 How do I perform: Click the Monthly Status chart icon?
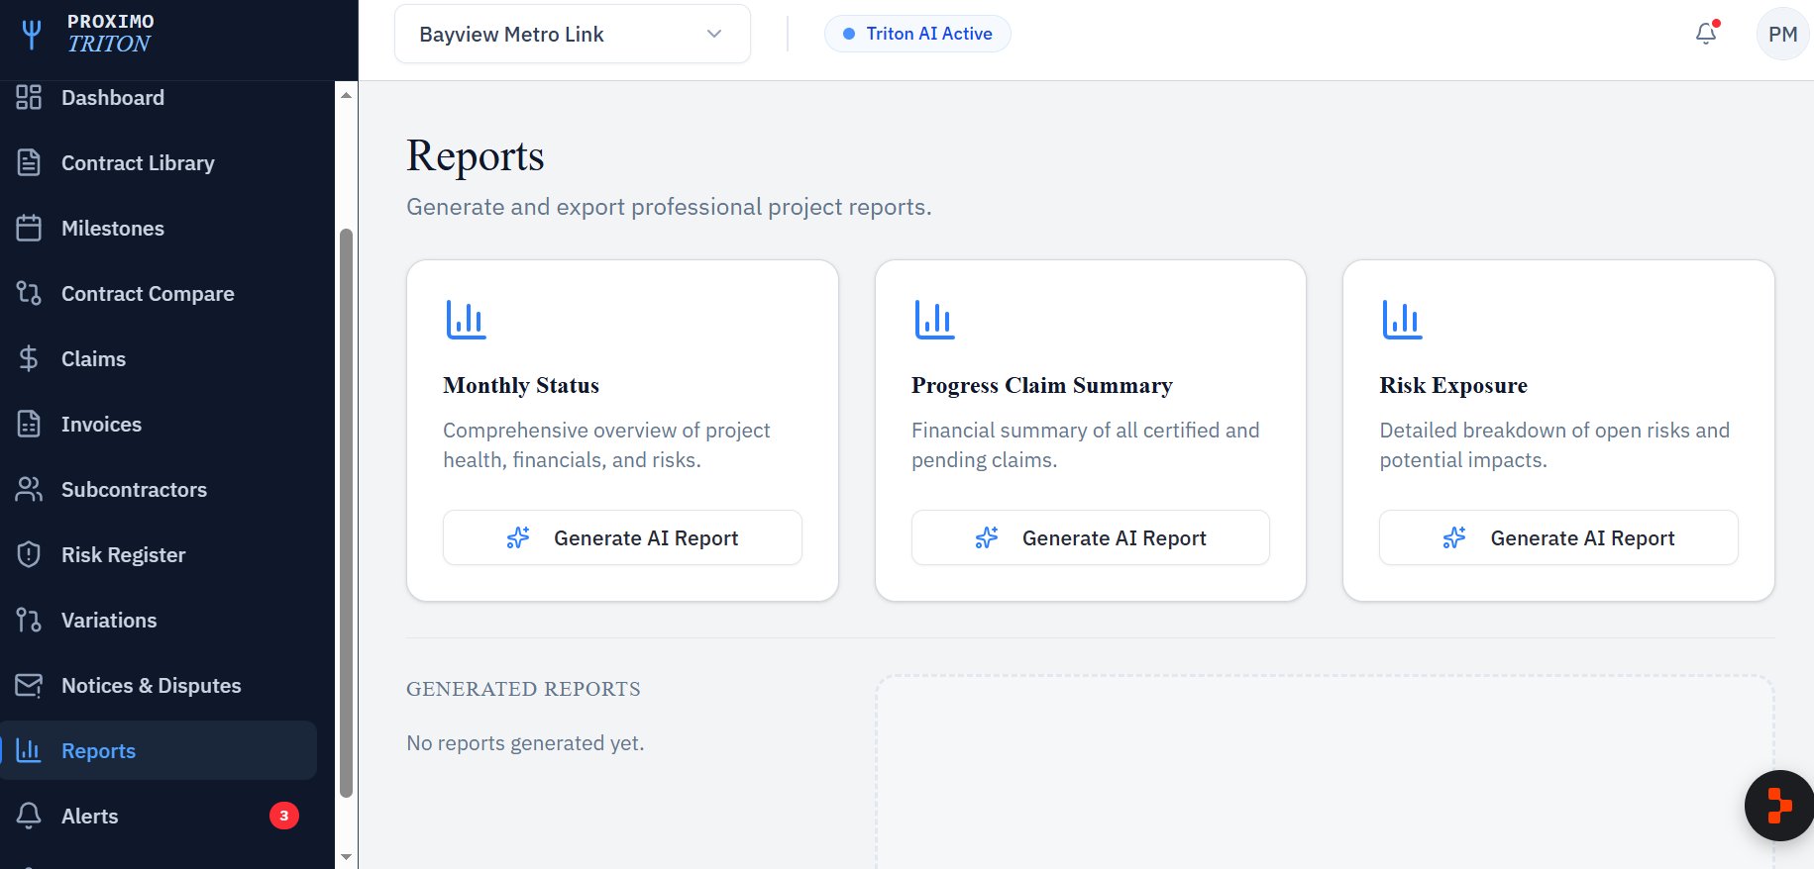(466, 320)
